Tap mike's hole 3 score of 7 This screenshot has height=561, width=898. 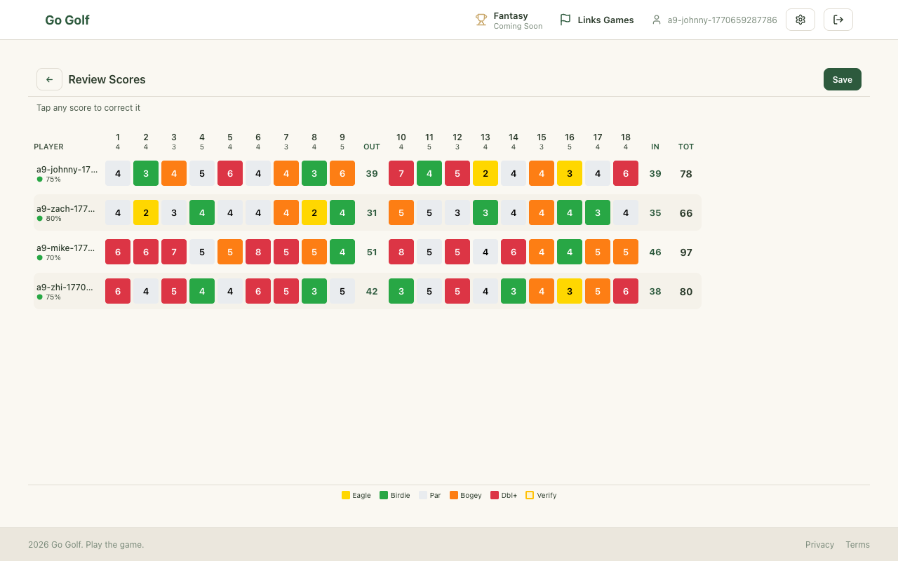click(x=174, y=252)
